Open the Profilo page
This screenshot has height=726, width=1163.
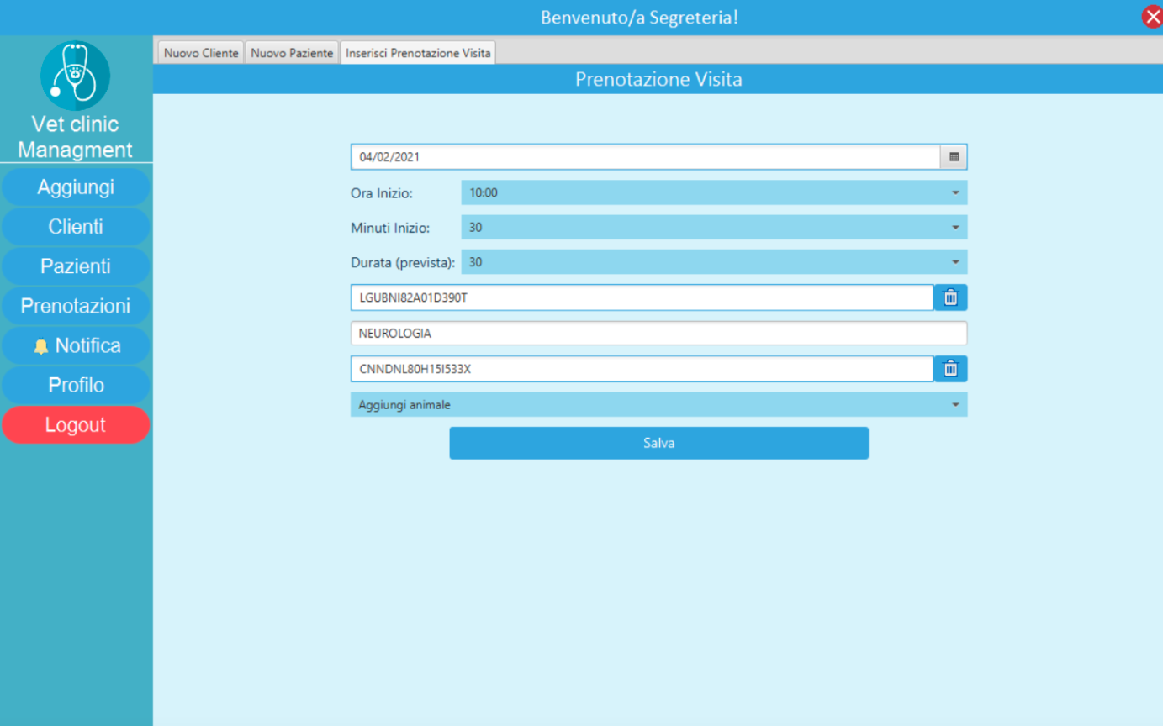pyautogui.click(x=76, y=385)
